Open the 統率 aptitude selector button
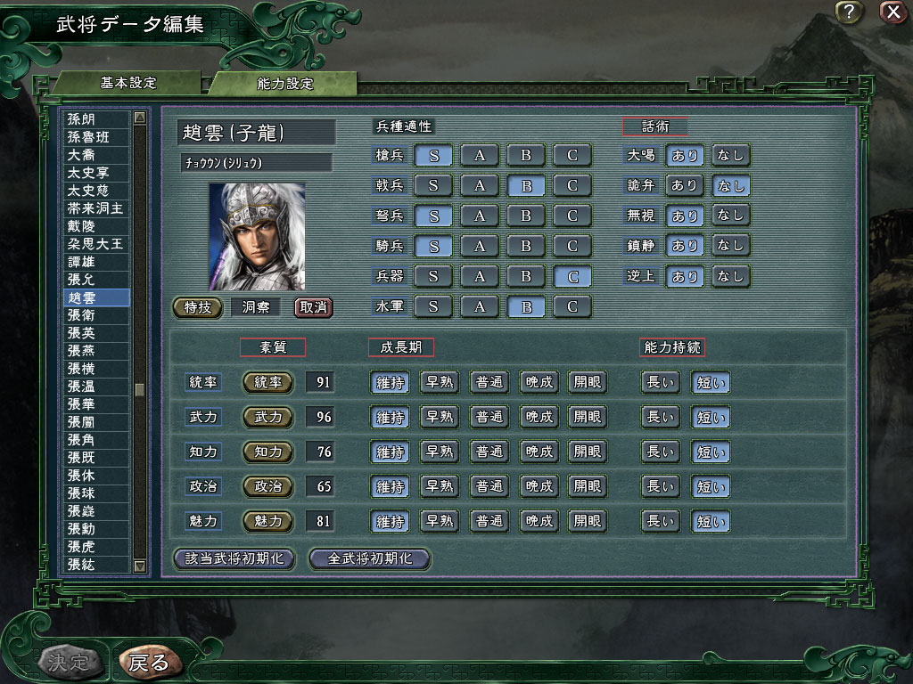 267,382
